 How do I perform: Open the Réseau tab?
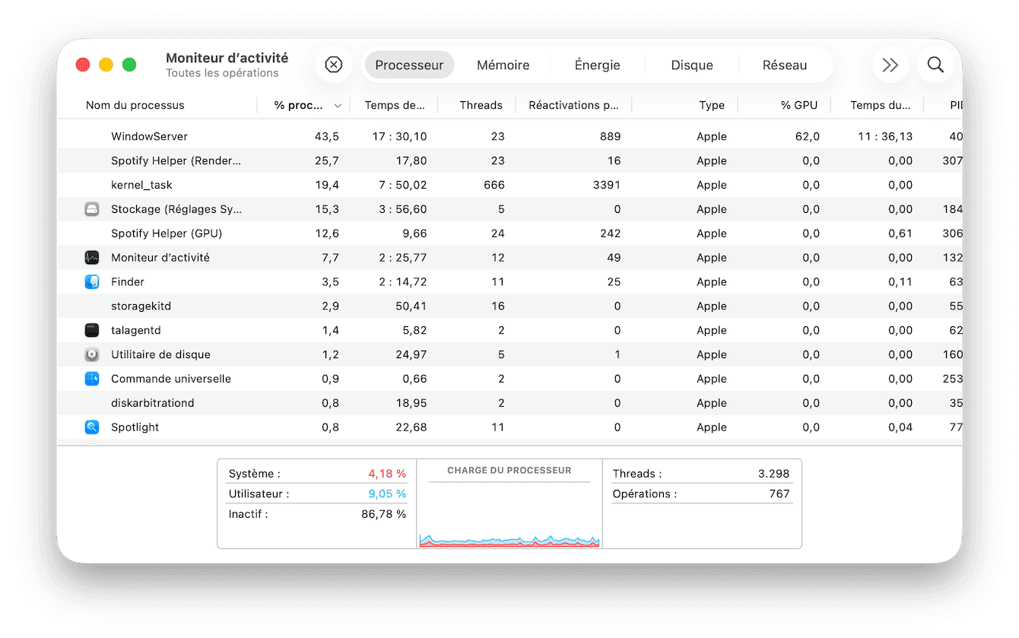(x=785, y=65)
